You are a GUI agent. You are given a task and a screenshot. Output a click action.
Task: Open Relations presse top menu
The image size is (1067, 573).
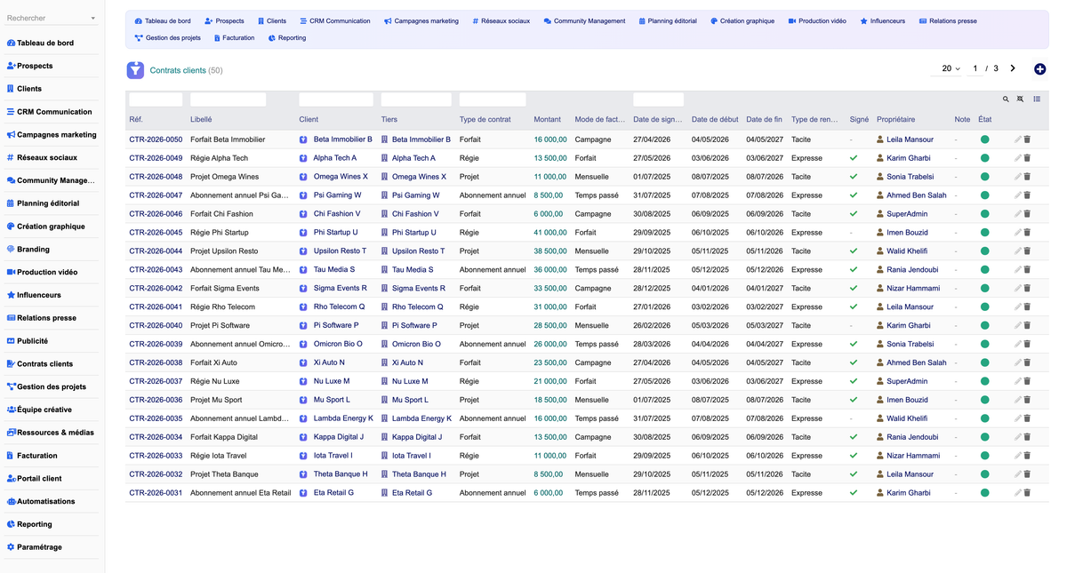(948, 21)
